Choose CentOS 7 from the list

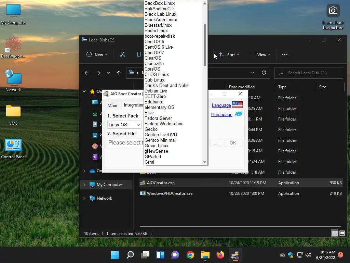click(x=154, y=52)
